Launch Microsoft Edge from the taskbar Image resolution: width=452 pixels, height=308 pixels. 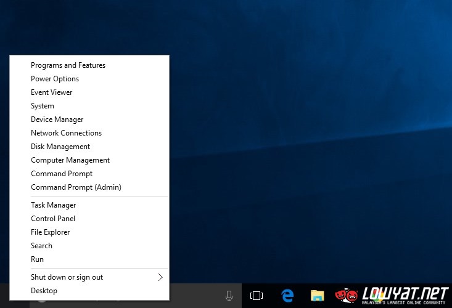(287, 296)
